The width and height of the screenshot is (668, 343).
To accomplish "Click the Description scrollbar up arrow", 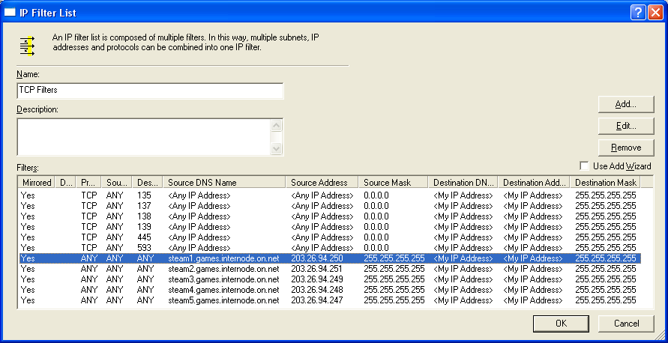I will point(277,126).
